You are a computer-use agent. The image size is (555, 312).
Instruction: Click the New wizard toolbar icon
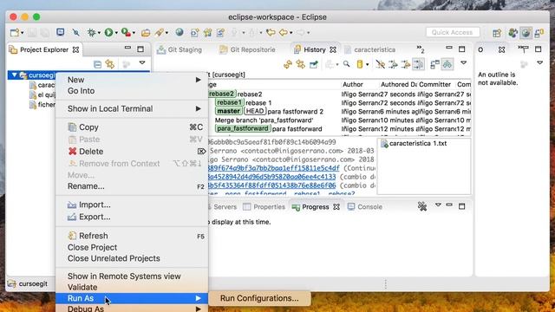[x=14, y=33]
